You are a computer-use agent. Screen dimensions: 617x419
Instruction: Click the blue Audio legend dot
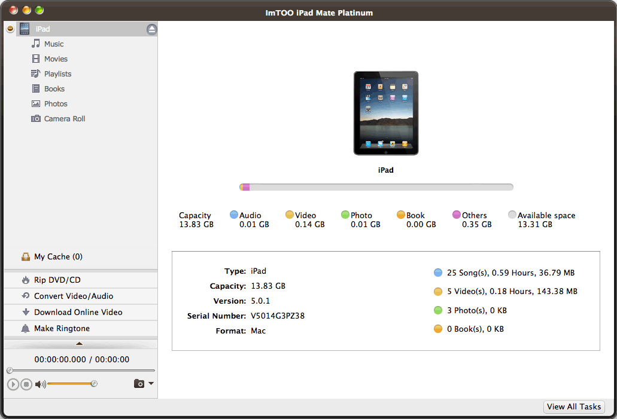click(x=234, y=215)
